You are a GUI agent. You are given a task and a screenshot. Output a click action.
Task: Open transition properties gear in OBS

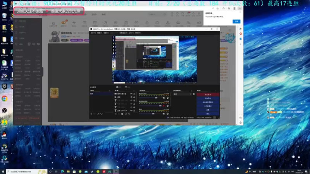(194, 94)
